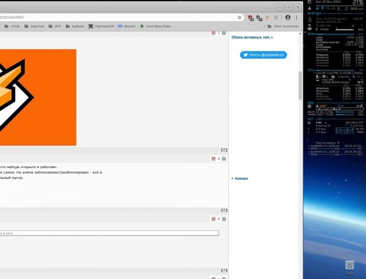Click the [^] link under the 'в сети' post

(x=224, y=270)
